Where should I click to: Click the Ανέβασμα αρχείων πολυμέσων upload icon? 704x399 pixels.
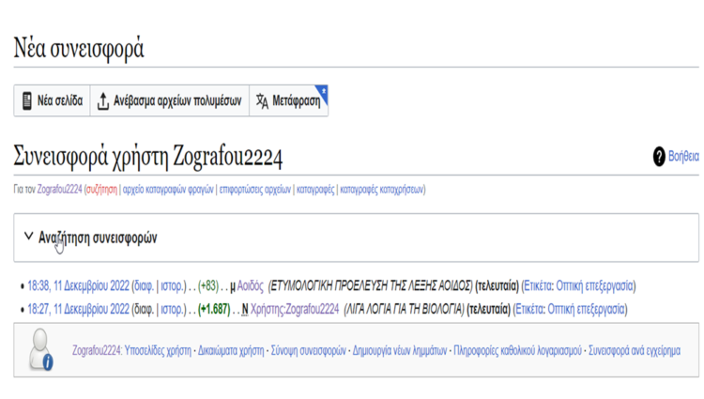(x=102, y=101)
